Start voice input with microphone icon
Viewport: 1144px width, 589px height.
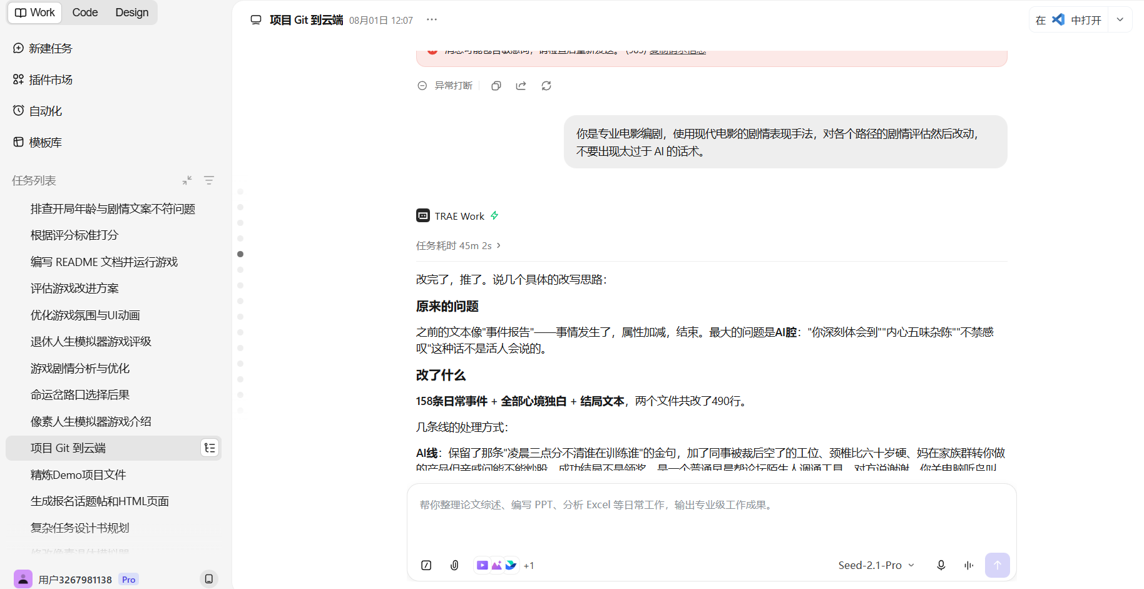coord(941,565)
